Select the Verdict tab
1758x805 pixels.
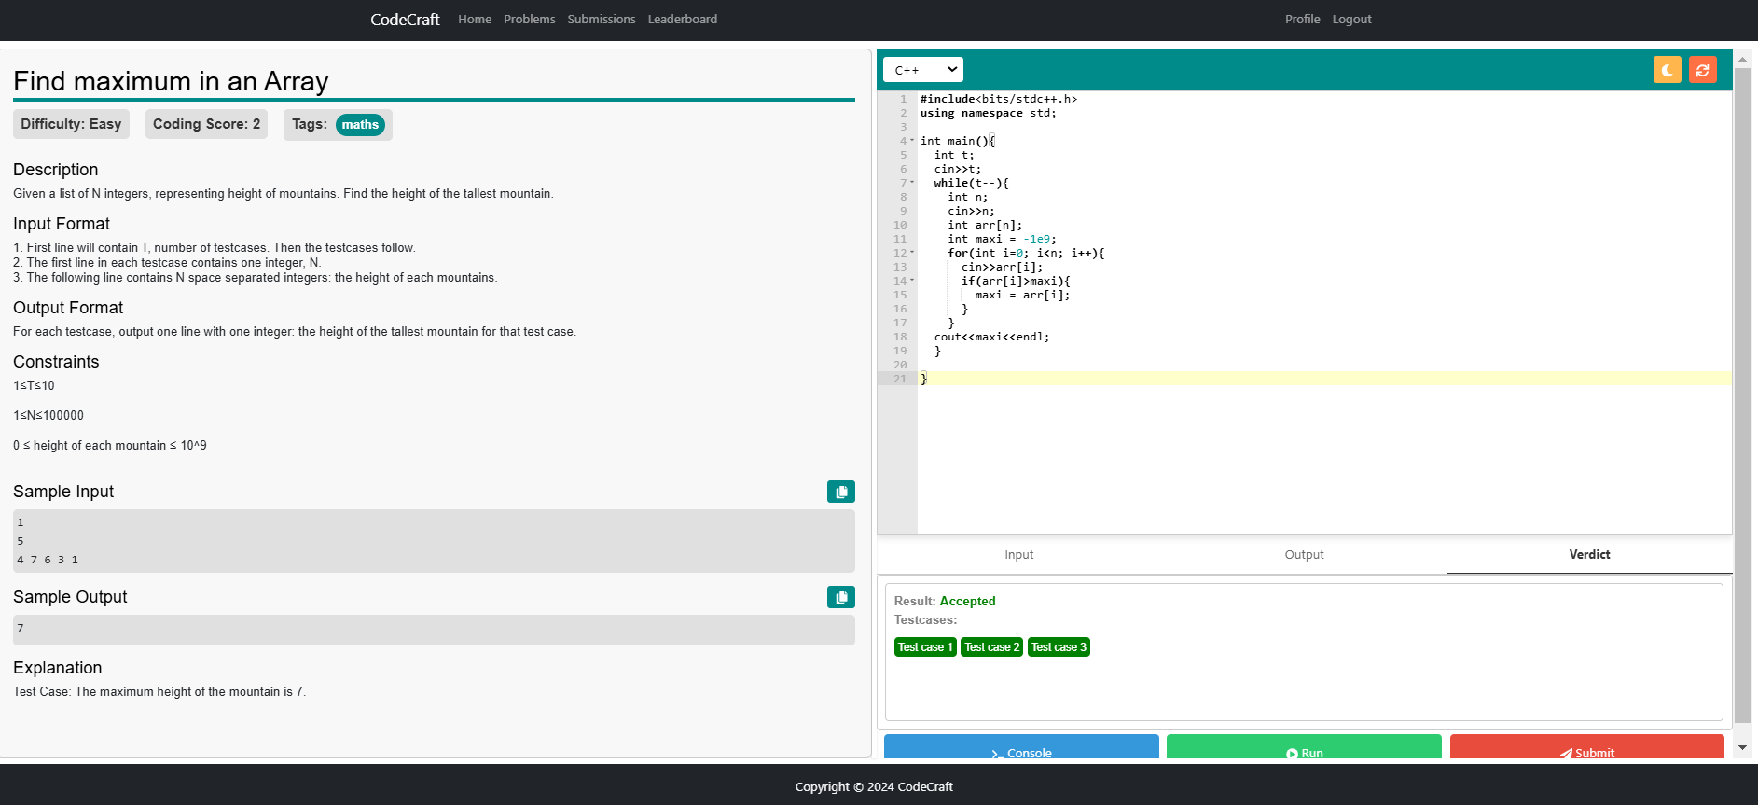pyautogui.click(x=1589, y=555)
